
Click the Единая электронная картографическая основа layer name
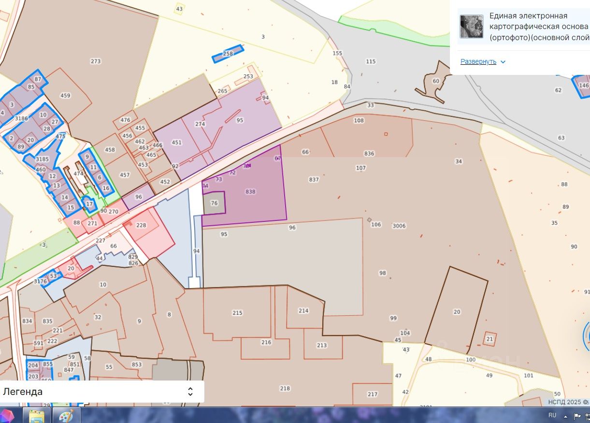coord(539,27)
